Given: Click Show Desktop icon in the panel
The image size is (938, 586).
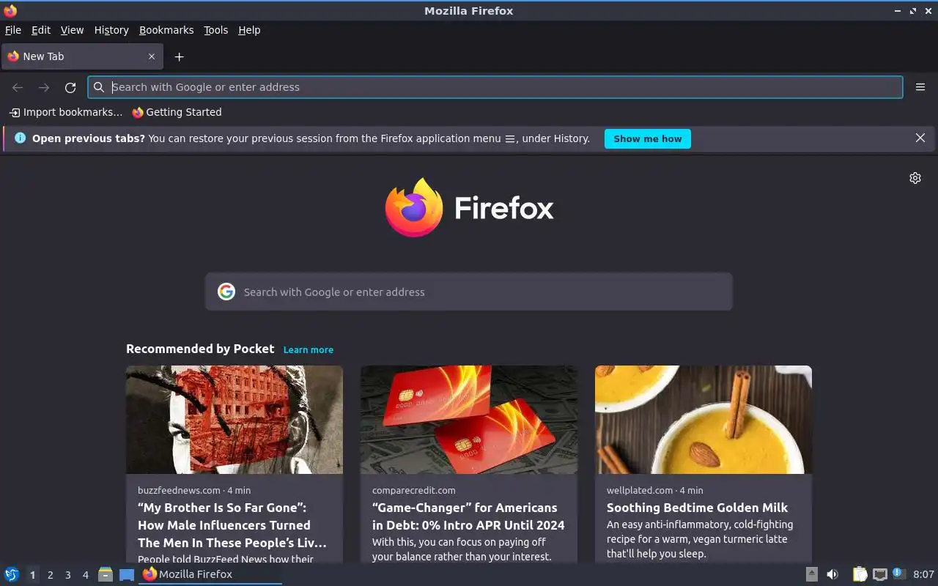Looking at the screenshot, I should (x=127, y=574).
